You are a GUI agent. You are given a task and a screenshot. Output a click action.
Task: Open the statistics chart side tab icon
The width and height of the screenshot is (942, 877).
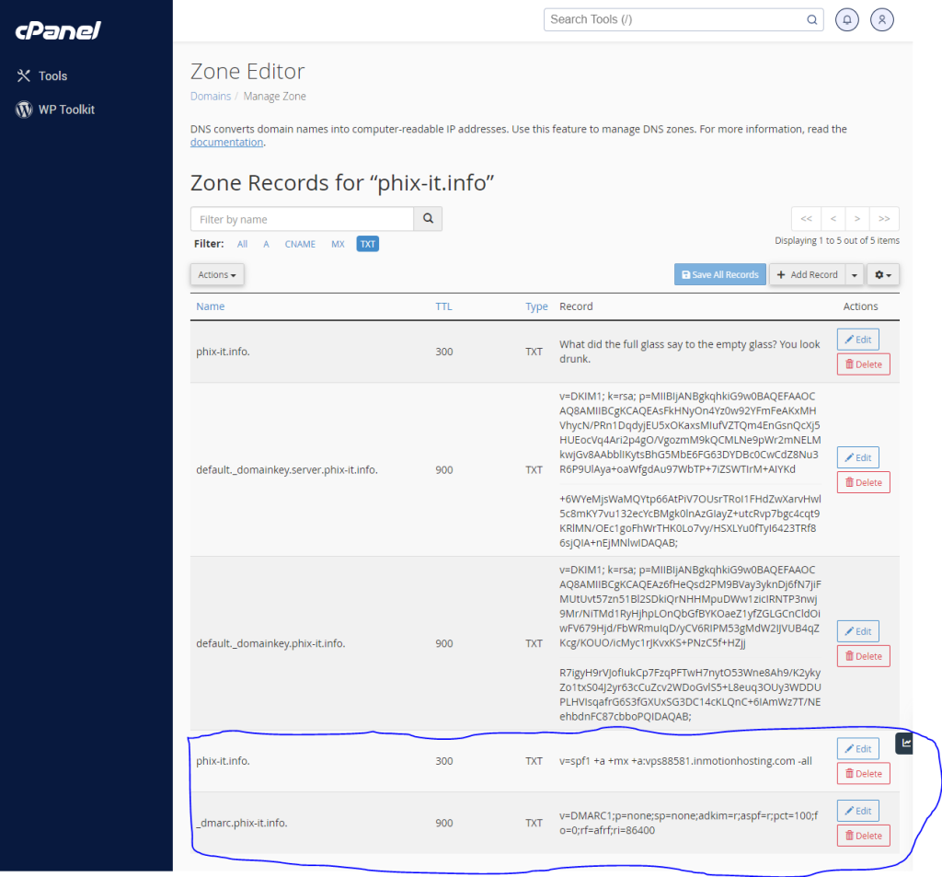(x=906, y=744)
